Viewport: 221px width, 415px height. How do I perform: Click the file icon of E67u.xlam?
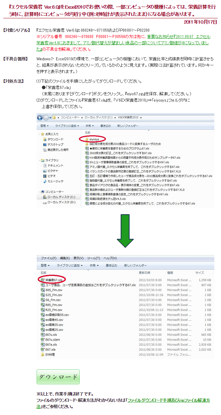(43, 340)
